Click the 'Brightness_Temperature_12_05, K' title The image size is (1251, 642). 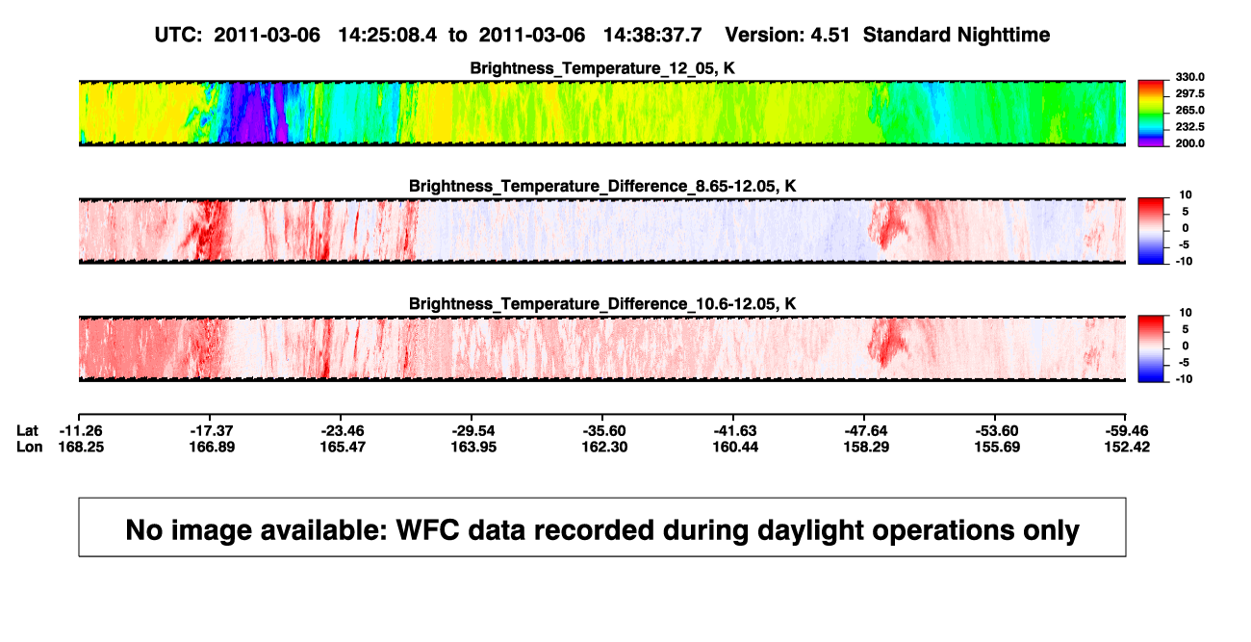click(x=602, y=68)
